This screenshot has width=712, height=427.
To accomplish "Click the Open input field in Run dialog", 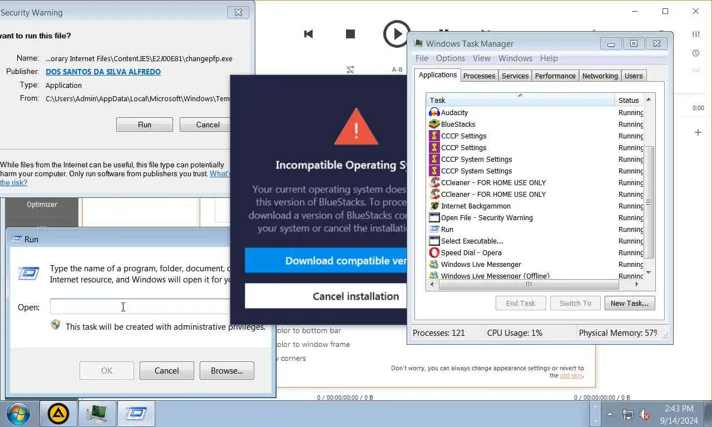I will click(x=140, y=307).
